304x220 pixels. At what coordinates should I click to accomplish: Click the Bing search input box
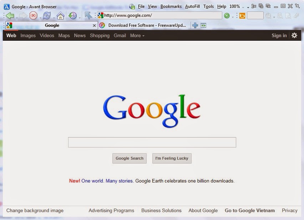pos(255,15)
